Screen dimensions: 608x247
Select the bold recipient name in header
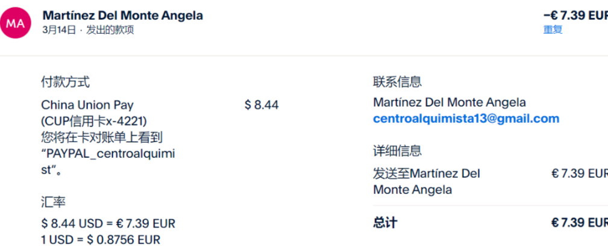tap(123, 16)
